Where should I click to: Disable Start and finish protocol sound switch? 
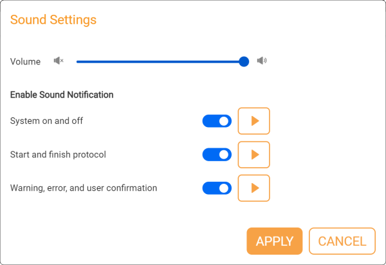click(x=217, y=155)
